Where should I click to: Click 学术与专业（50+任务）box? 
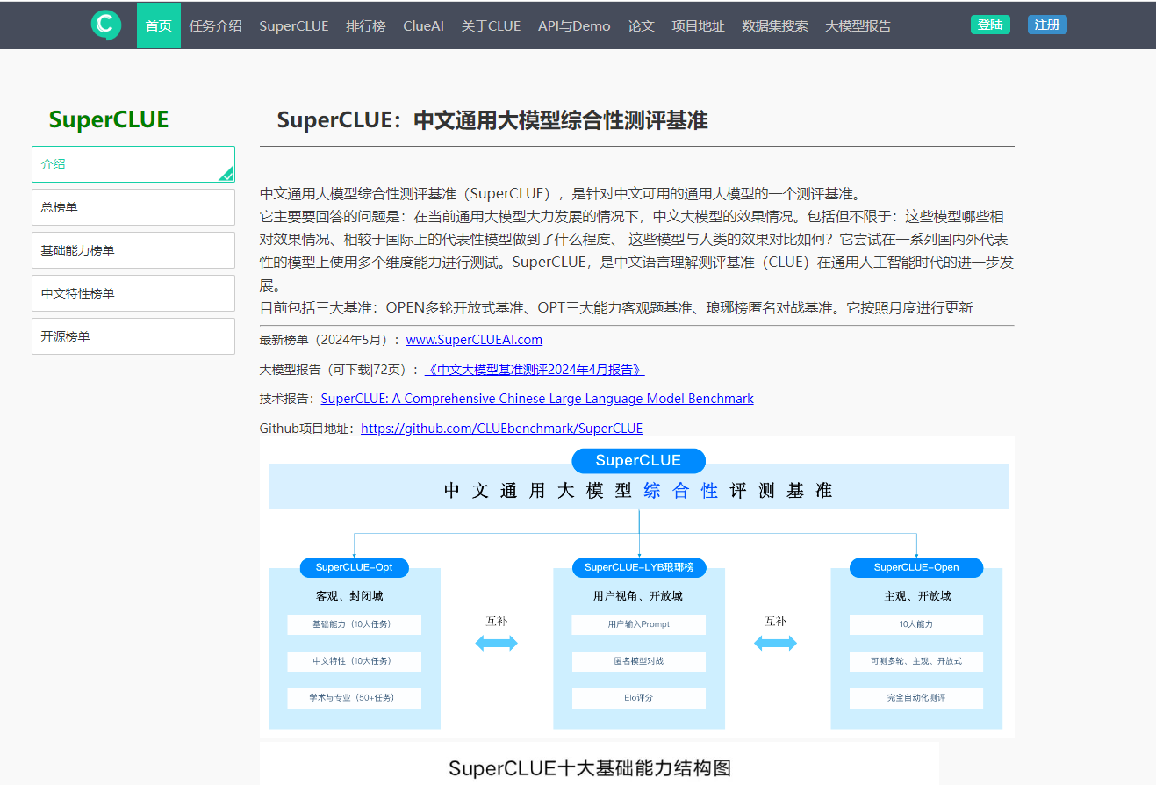(x=354, y=698)
